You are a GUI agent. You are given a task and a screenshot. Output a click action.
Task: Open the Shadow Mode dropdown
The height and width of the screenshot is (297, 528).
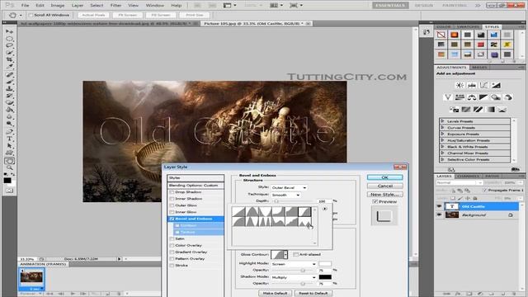pos(294,277)
